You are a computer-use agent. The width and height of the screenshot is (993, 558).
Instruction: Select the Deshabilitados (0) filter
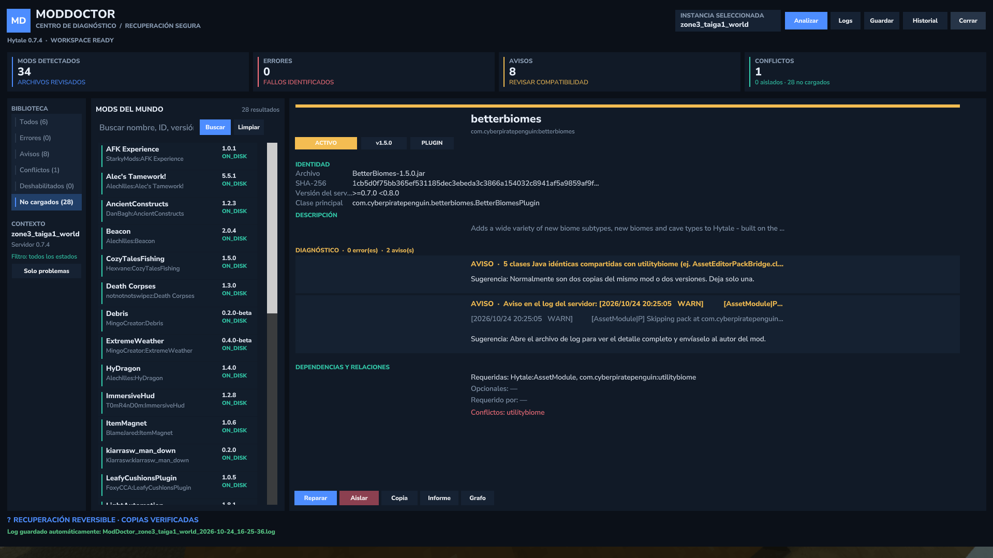pos(47,186)
